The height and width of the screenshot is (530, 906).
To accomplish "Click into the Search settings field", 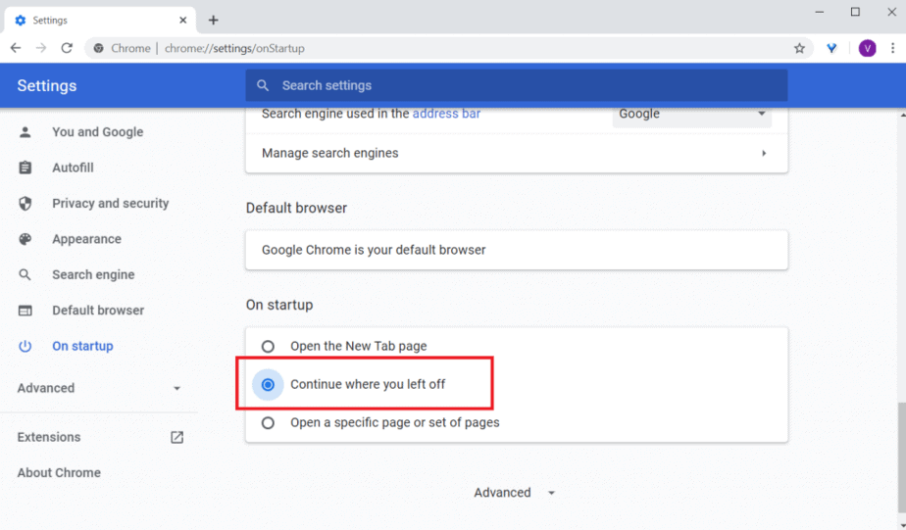I will pos(517,85).
